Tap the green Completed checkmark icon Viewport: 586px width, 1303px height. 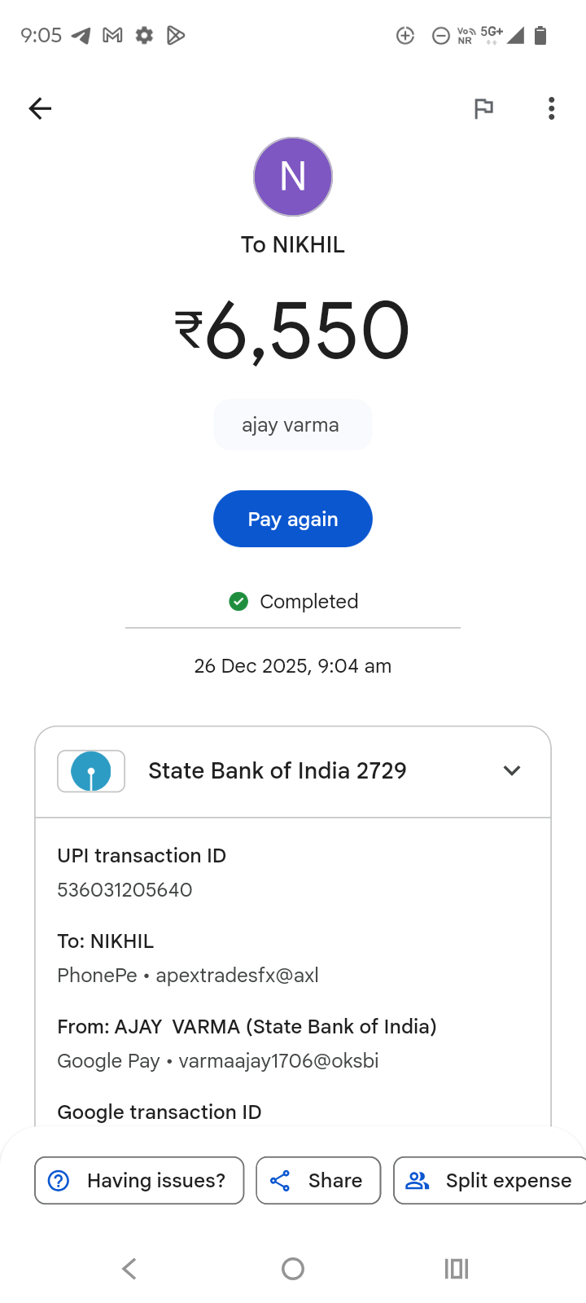pos(238,602)
